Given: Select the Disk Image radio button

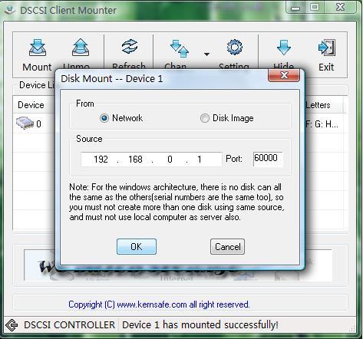Looking at the screenshot, I should point(204,118).
